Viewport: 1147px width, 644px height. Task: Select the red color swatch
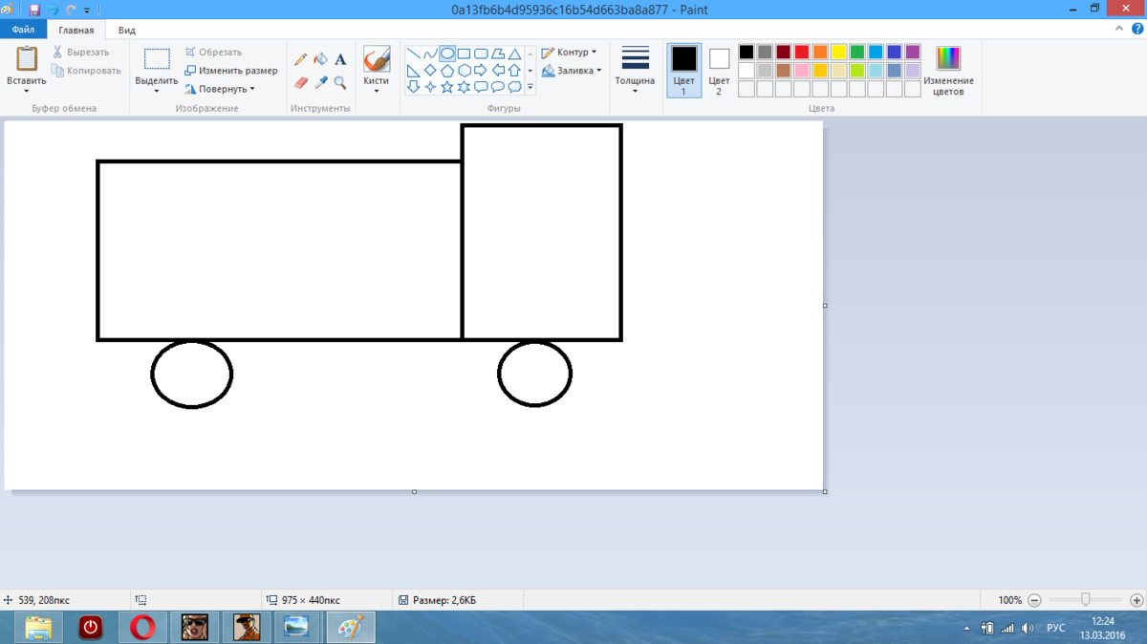tap(801, 52)
